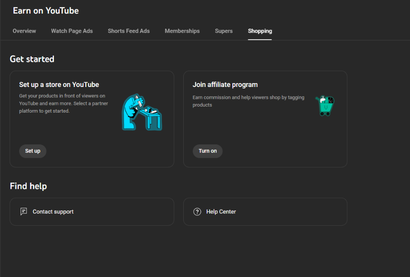Click the 'Join affiliate program' heading
Screen dimensions: 410x277
tap(225, 85)
